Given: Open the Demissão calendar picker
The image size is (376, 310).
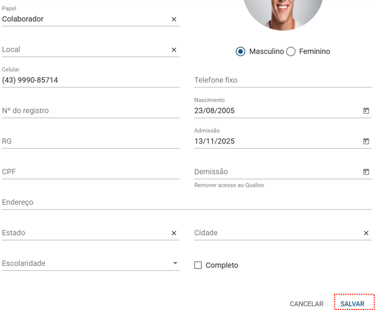Looking at the screenshot, I should click(366, 172).
